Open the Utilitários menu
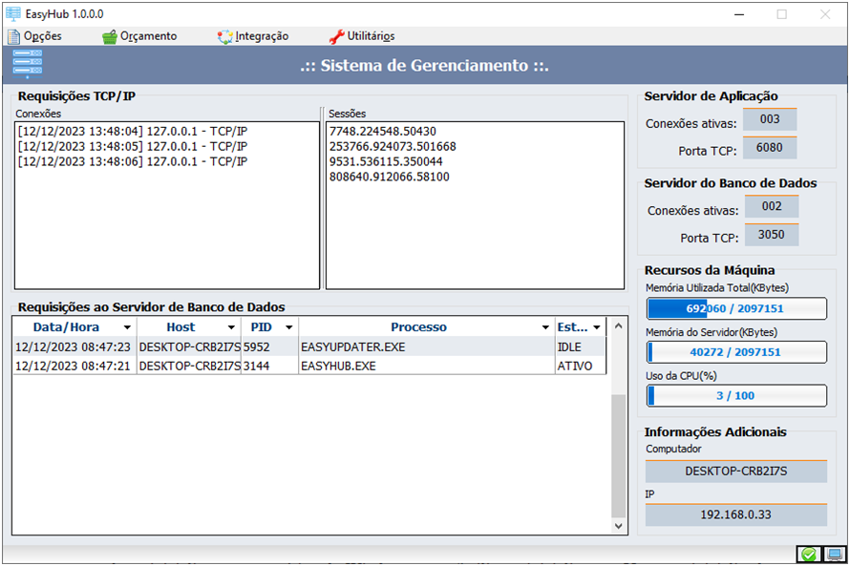Screen dimensions: 850x566 click(362, 36)
